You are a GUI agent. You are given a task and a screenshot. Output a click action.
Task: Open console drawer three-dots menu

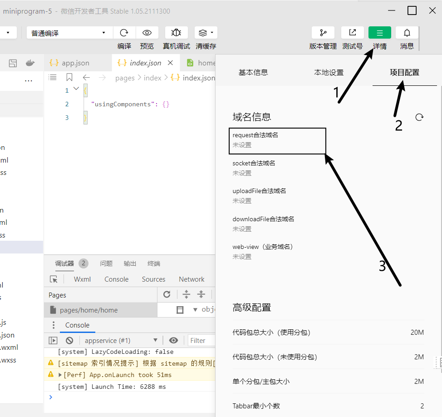pos(54,325)
